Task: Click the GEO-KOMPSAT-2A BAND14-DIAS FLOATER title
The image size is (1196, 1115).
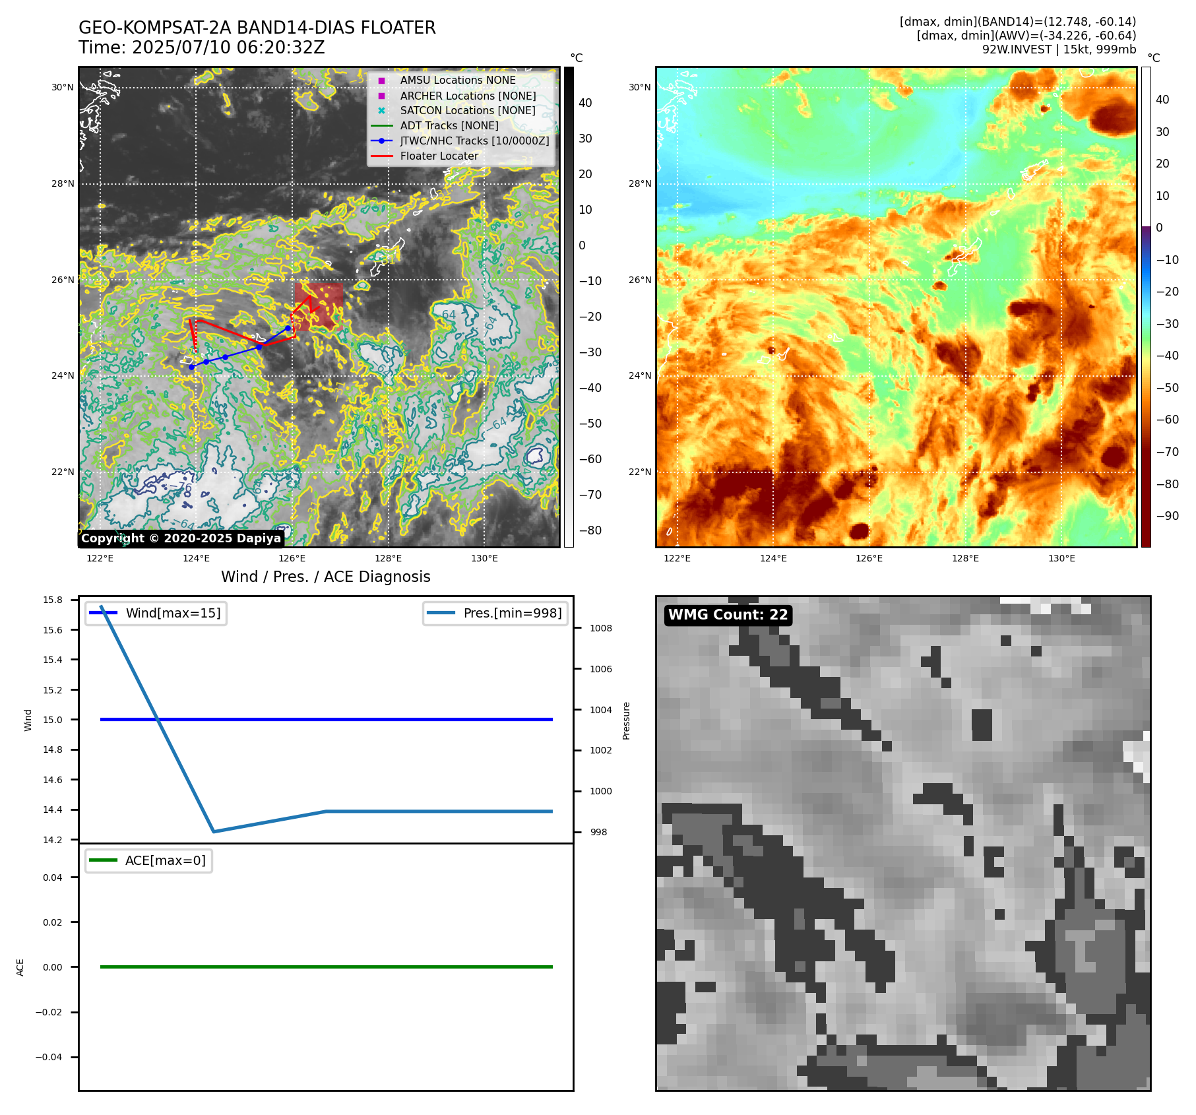Action: [257, 28]
